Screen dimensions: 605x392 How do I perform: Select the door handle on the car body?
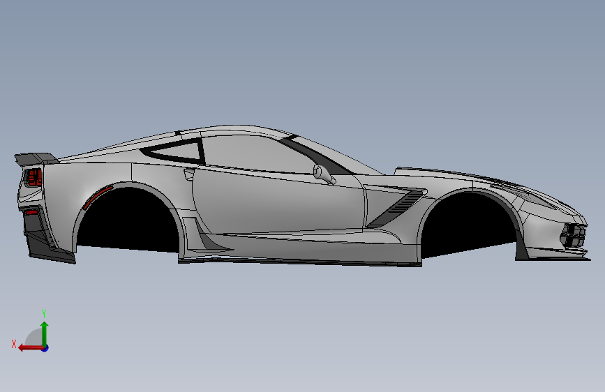(189, 173)
